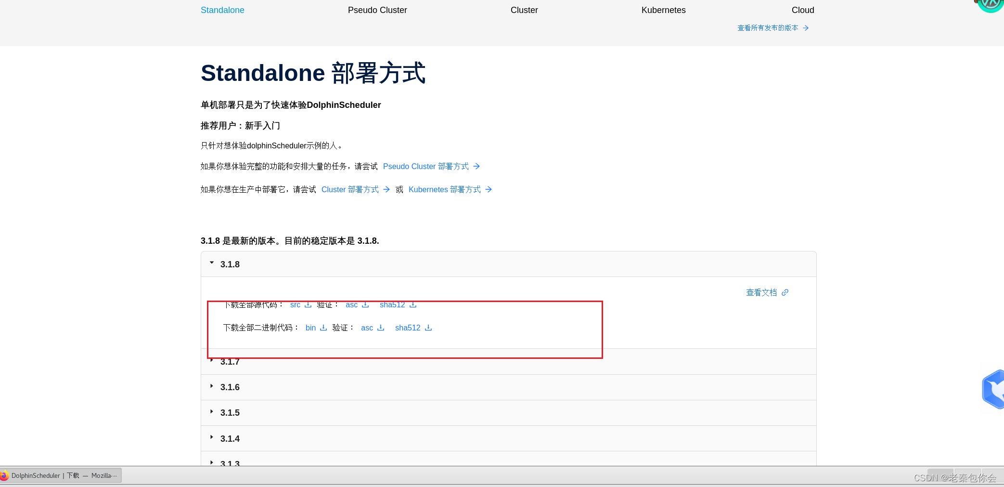Click the arrow after Cluster 部署方式

(x=386, y=189)
